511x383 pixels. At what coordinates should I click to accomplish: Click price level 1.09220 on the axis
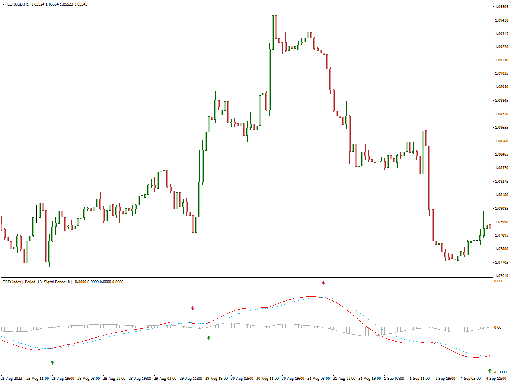501,47
